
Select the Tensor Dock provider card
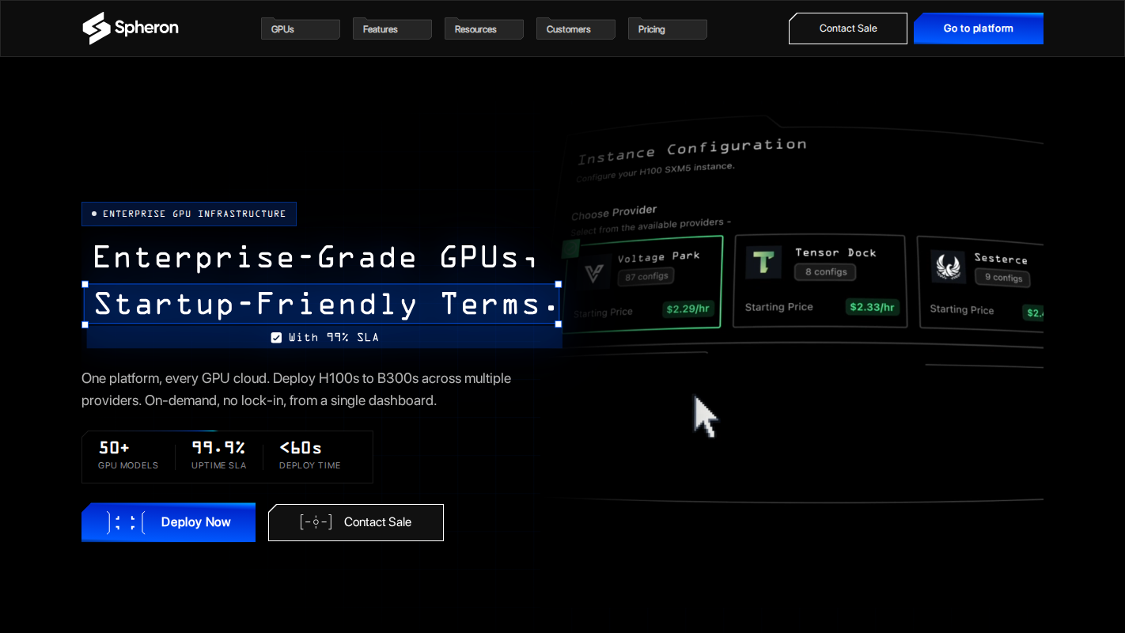[820, 281]
